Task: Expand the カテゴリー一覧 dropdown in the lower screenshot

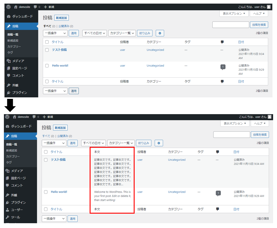Action: point(121,143)
